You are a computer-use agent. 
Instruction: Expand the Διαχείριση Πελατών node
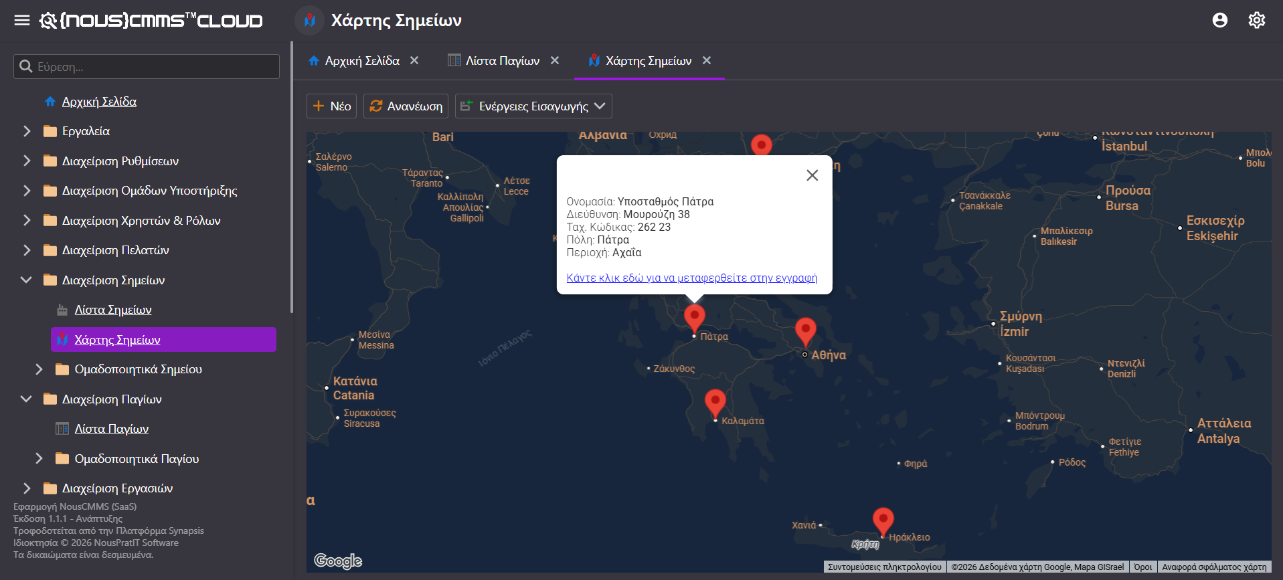pos(27,250)
